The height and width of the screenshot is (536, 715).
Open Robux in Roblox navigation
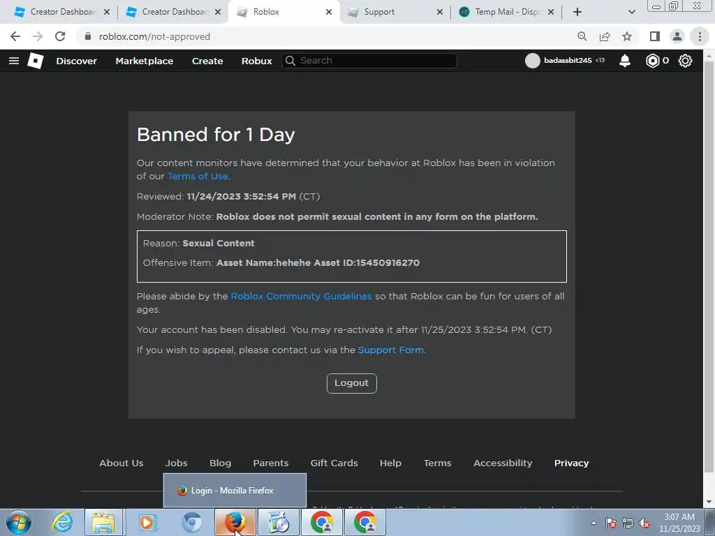point(257,61)
